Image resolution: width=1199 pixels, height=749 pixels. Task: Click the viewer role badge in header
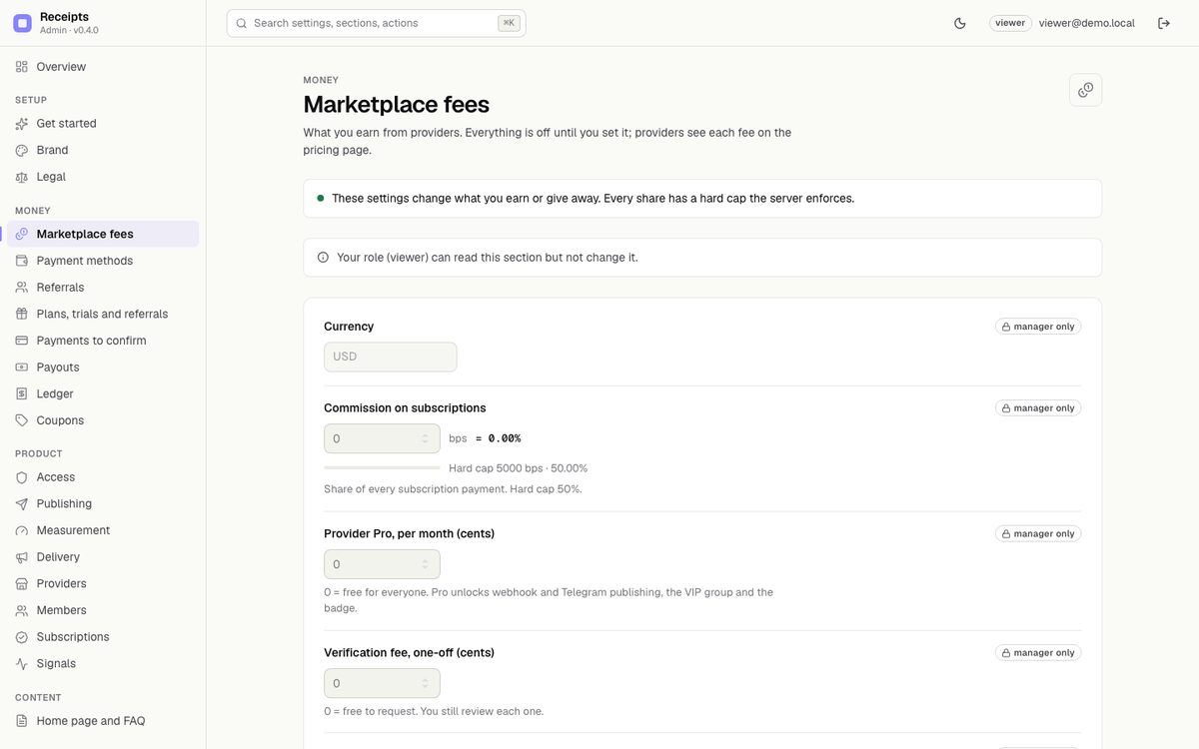click(x=1010, y=23)
